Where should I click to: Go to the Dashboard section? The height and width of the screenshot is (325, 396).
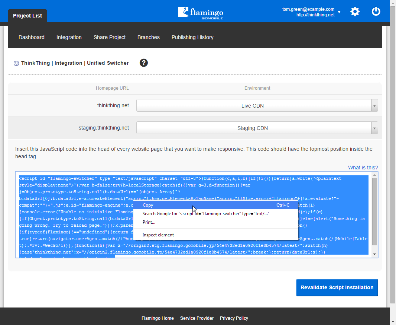click(32, 37)
